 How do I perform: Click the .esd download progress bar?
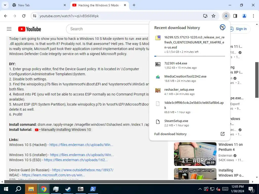pyautogui.click(x=189, y=56)
